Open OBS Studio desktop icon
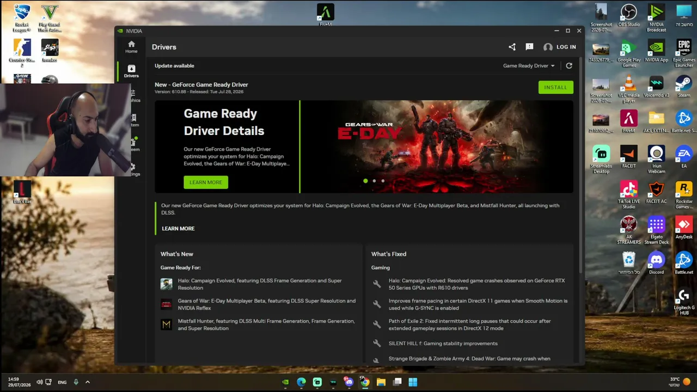The width and height of the screenshot is (697, 392). tap(629, 16)
